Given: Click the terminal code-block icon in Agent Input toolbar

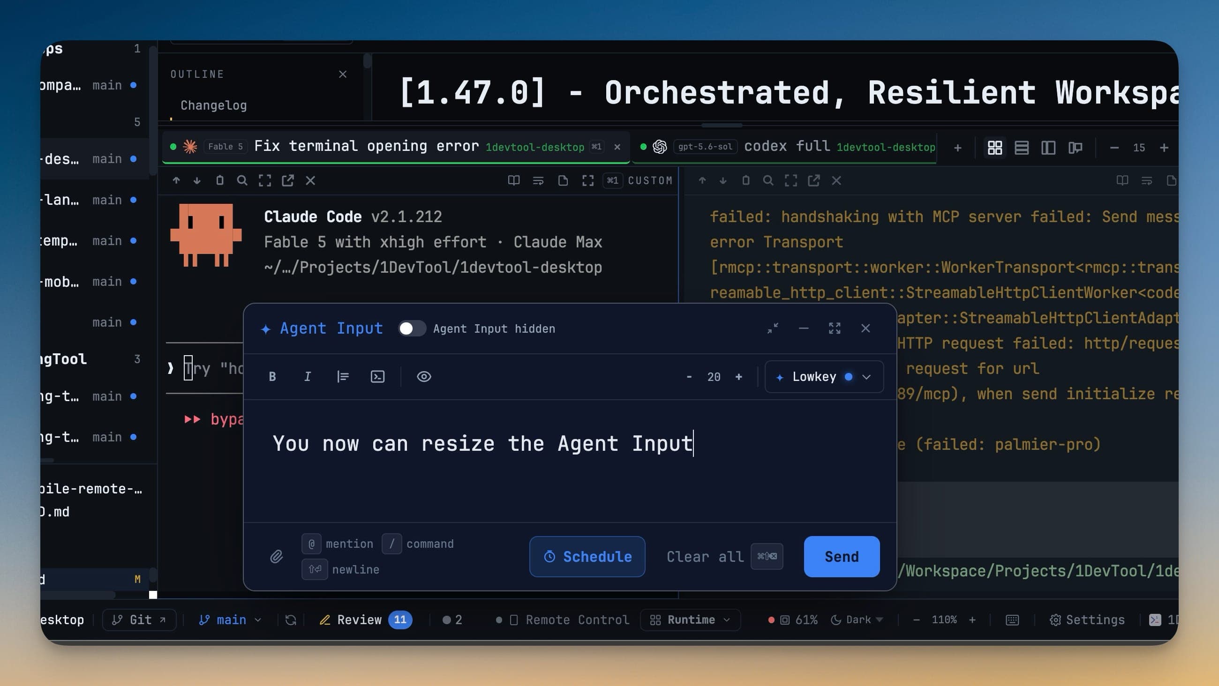Looking at the screenshot, I should (x=377, y=377).
